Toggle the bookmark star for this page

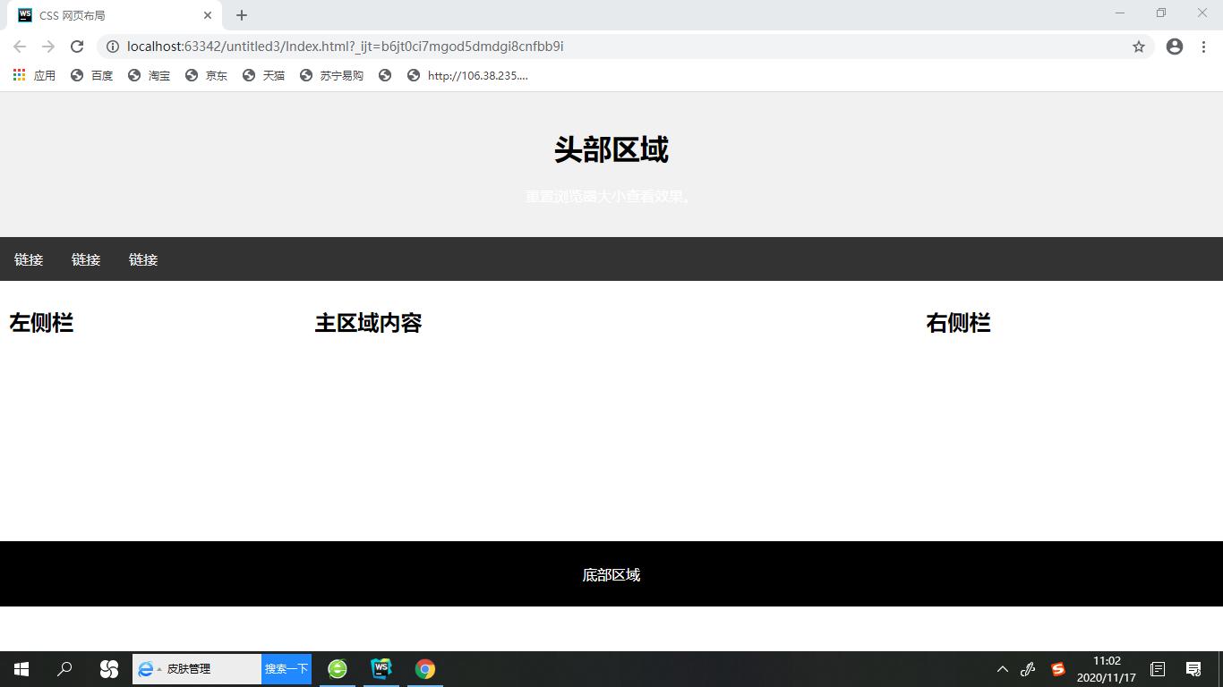tap(1139, 47)
